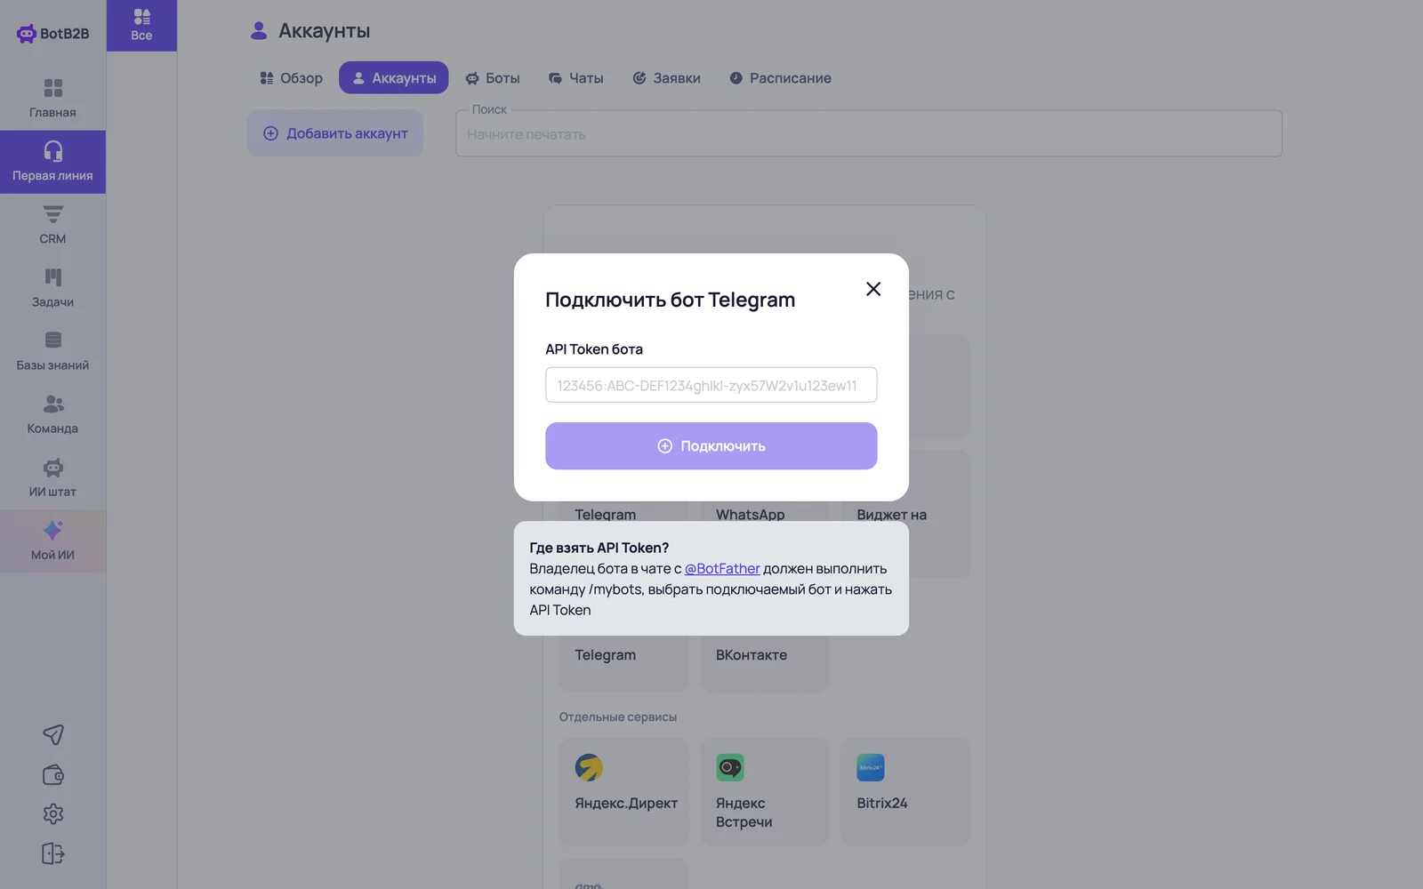
Task: Switch to the Расписание tab
Action: (780, 78)
